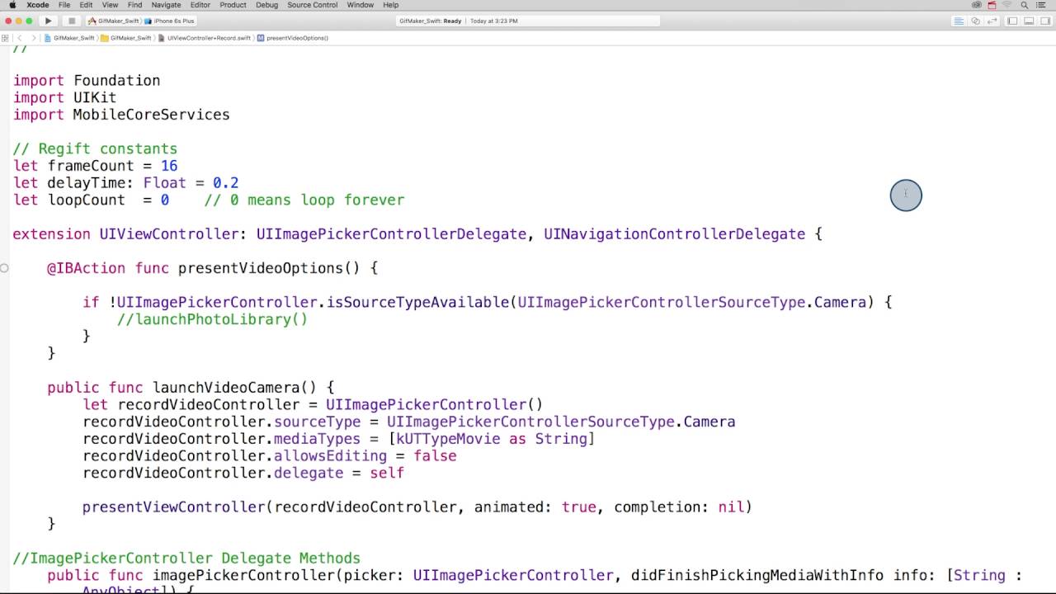This screenshot has height=594, width=1056.
Task: Open presentVideoOptions() symbol in jump bar
Action: 293,38
